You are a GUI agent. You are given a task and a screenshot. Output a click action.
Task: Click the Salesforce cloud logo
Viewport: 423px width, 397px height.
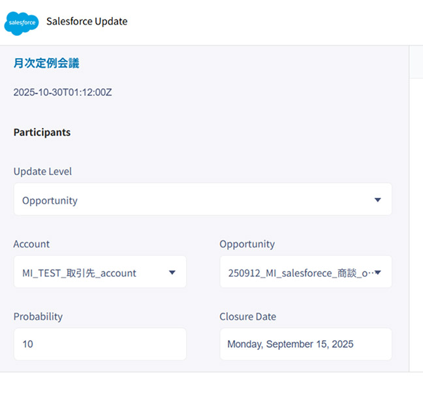(x=22, y=22)
